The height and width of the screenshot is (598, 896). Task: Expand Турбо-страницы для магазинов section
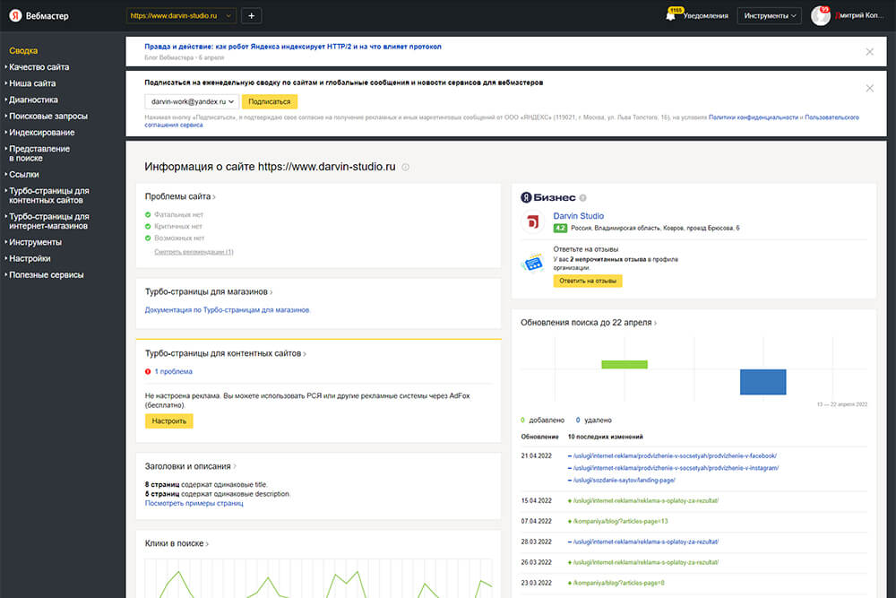(209, 291)
